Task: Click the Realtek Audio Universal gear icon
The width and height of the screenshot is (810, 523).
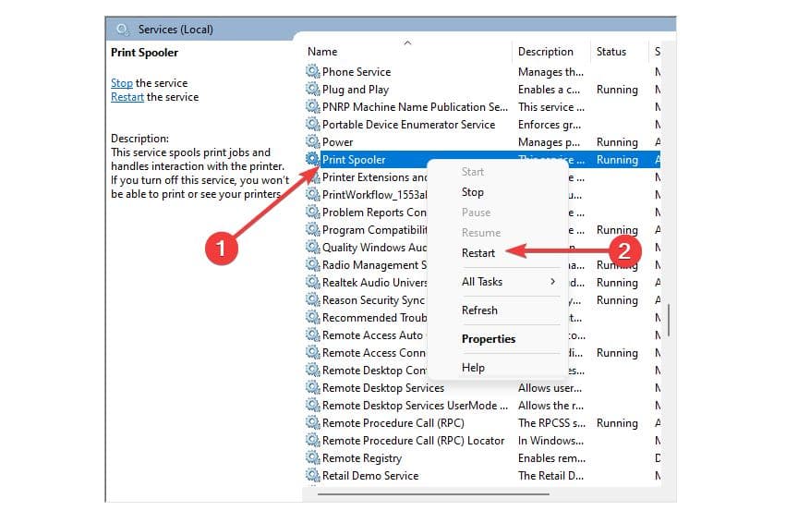Action: point(312,282)
